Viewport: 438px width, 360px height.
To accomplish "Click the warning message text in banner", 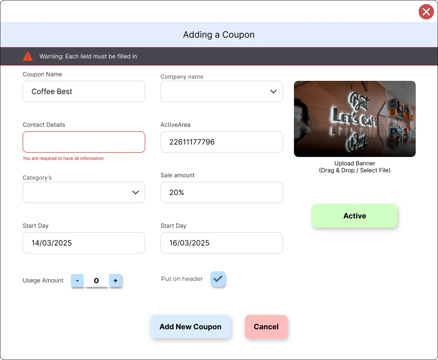I will pyautogui.click(x=88, y=56).
